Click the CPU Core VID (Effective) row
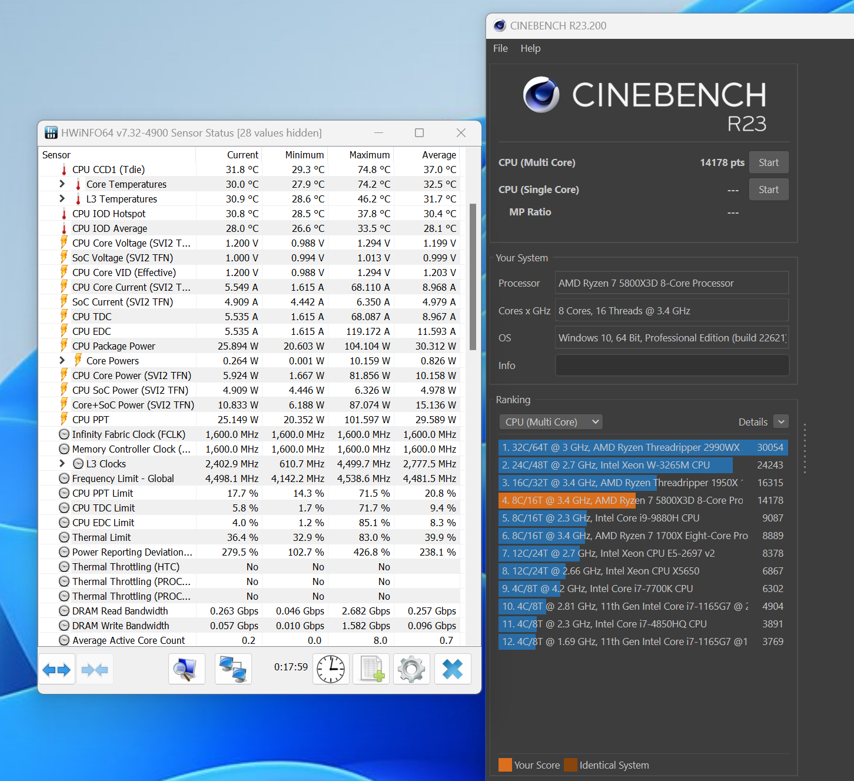 point(249,272)
